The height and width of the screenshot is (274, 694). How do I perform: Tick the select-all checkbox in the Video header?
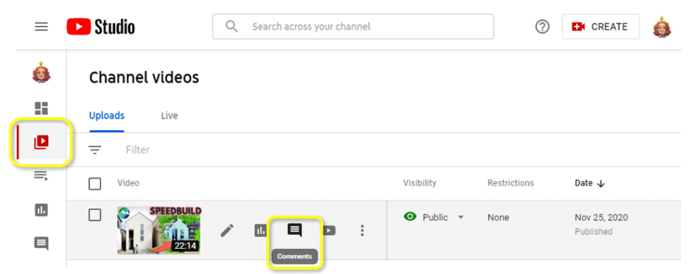coord(95,183)
